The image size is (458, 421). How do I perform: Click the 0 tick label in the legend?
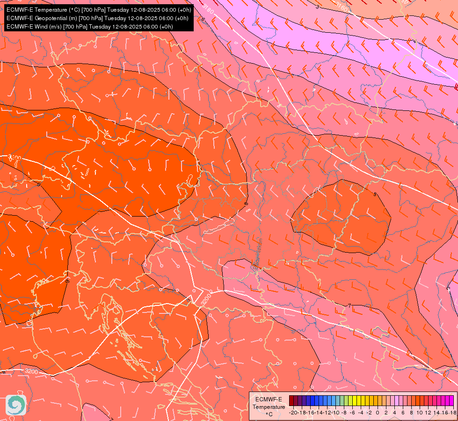(x=378, y=413)
